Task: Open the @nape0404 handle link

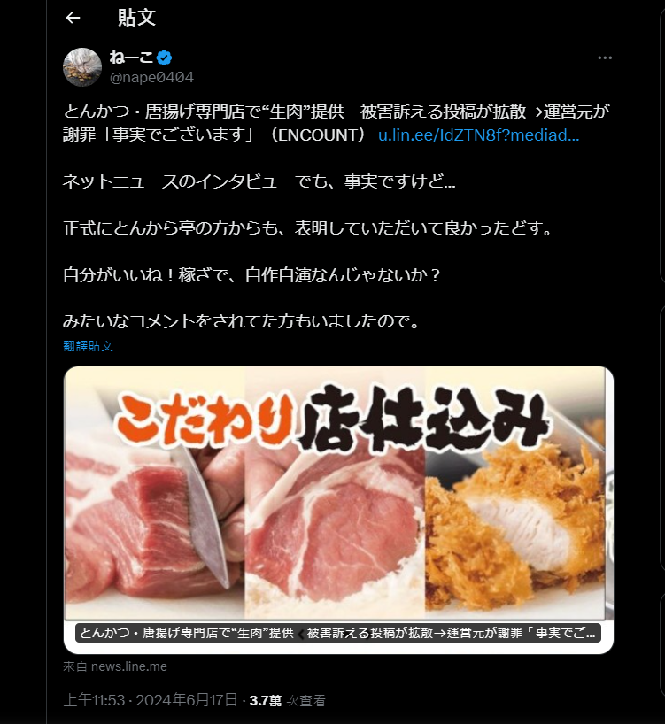Action: (151, 77)
